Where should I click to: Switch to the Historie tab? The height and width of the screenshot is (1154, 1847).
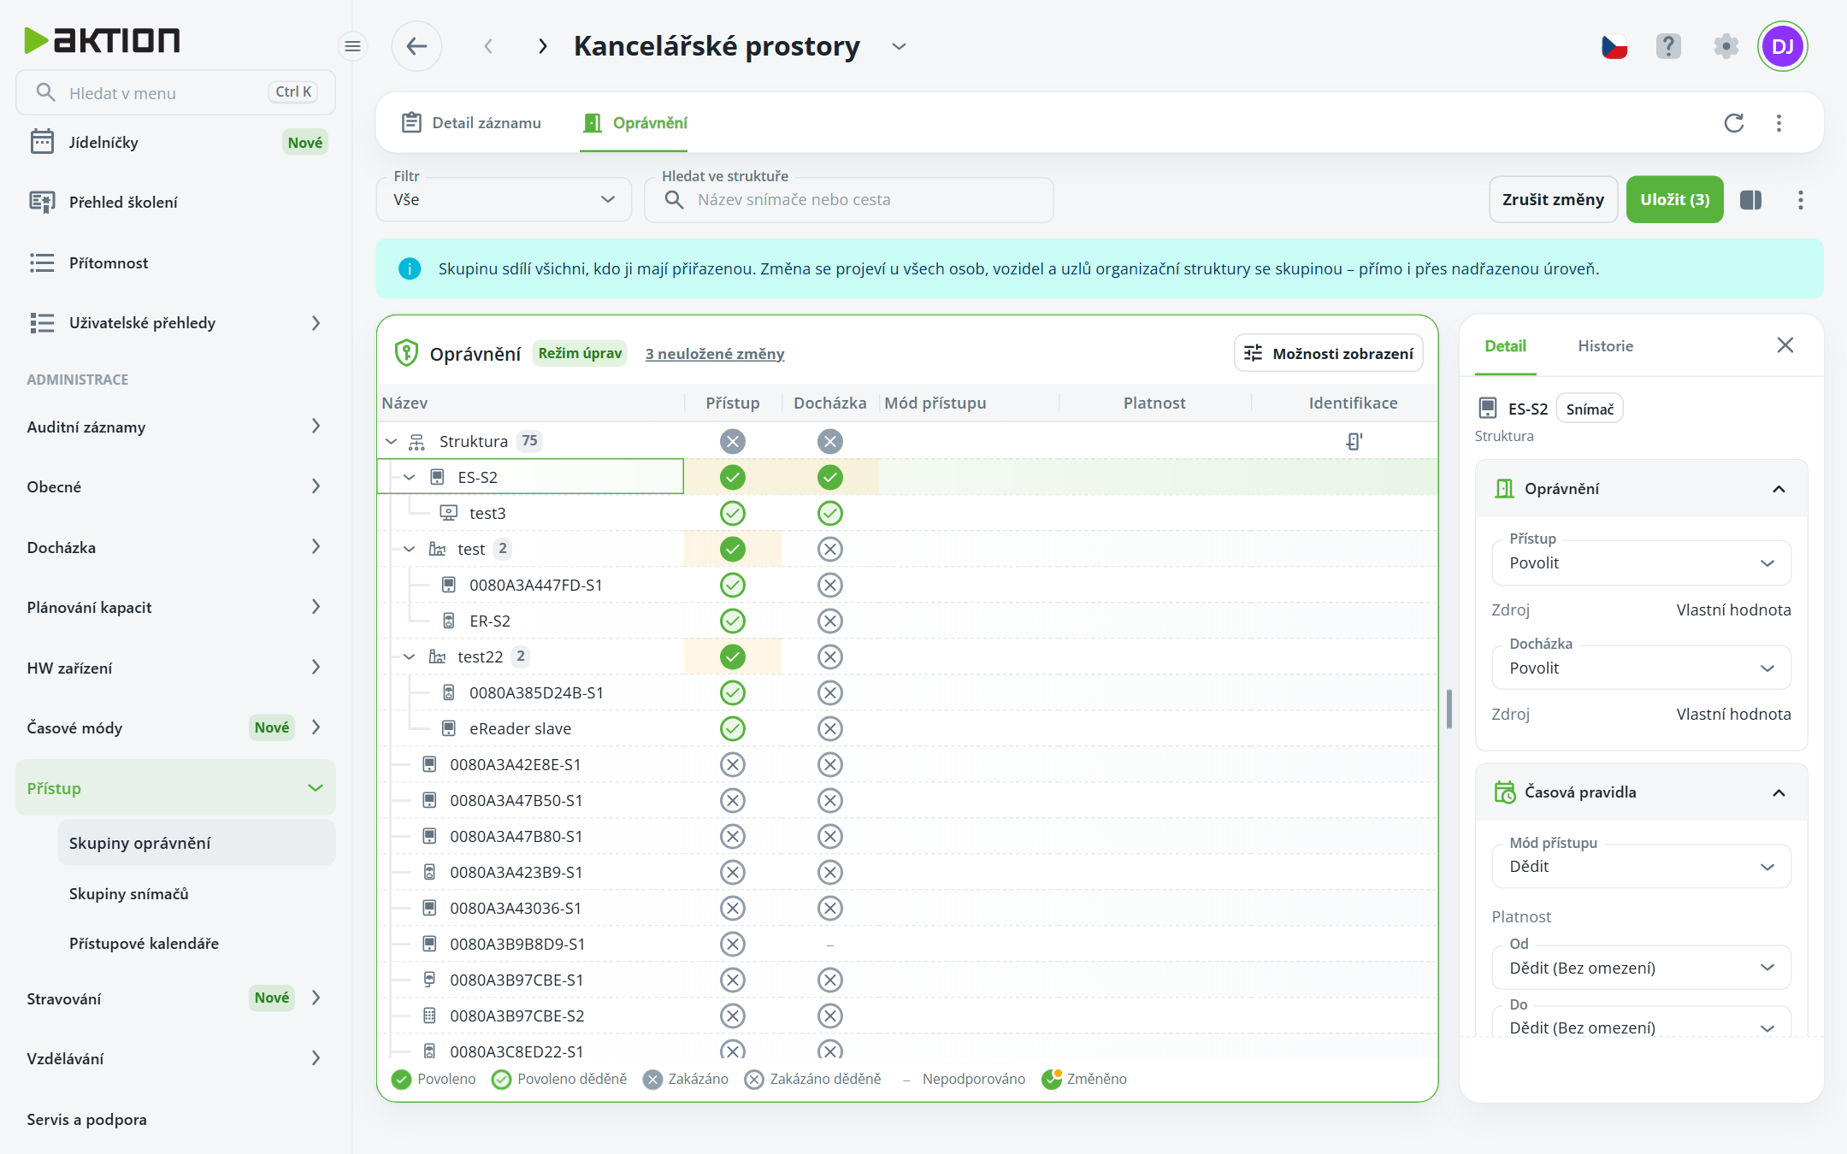coord(1605,346)
